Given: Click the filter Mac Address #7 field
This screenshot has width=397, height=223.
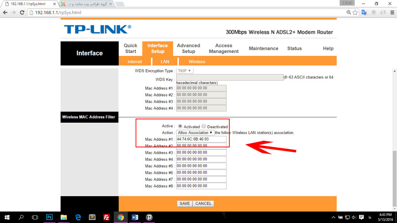Looking at the screenshot, I should point(201,179).
